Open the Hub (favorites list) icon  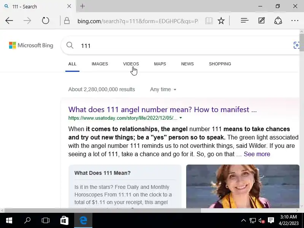pyautogui.click(x=244, y=21)
